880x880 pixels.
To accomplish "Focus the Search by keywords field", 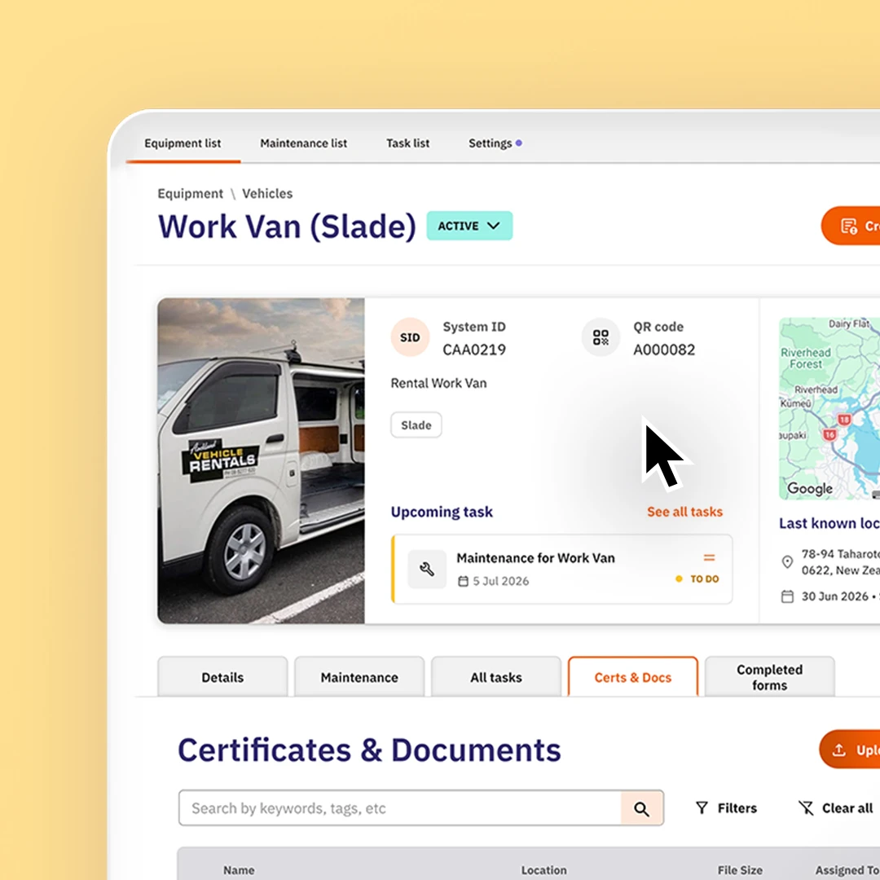I will (399, 808).
